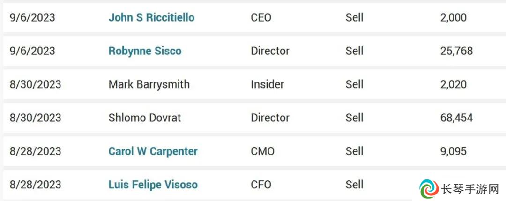This screenshot has height=201, width=506.
Task: Click the 68,454 shares value
Action: pyautogui.click(x=457, y=118)
